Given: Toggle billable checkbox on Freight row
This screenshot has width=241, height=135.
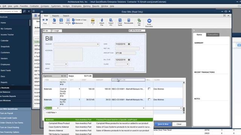Looking at the screenshot, I should 149,99.
